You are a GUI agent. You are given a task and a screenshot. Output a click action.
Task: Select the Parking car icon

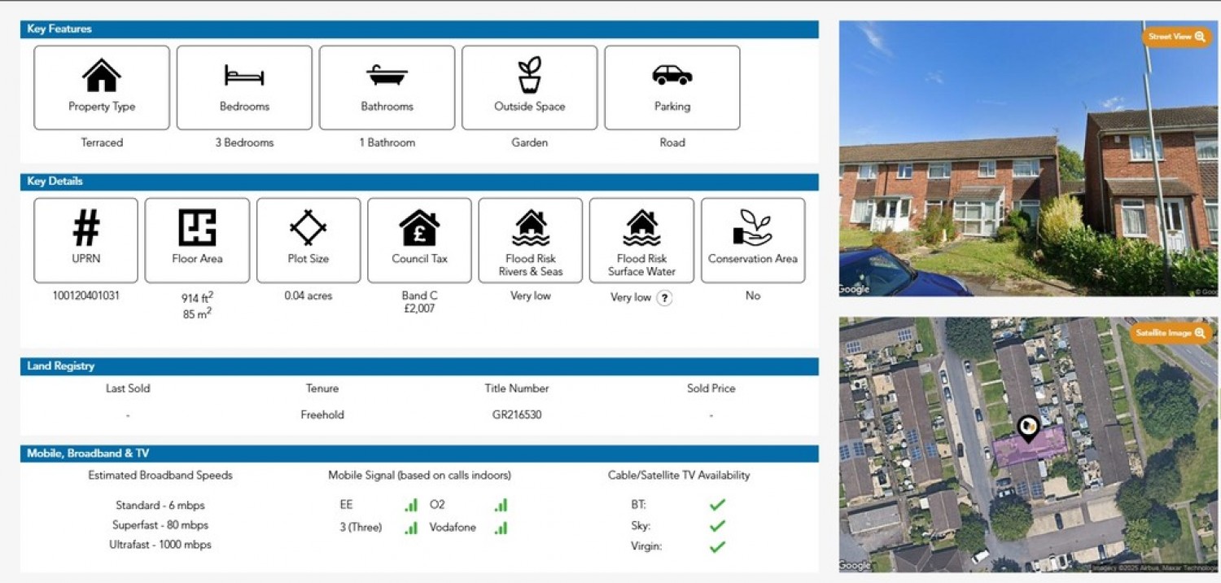672,76
